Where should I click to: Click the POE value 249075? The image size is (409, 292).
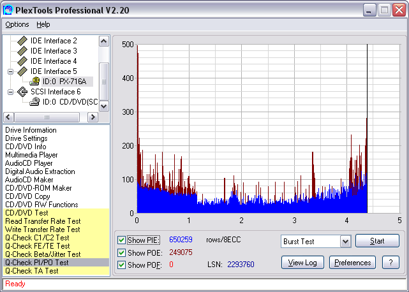tap(181, 252)
